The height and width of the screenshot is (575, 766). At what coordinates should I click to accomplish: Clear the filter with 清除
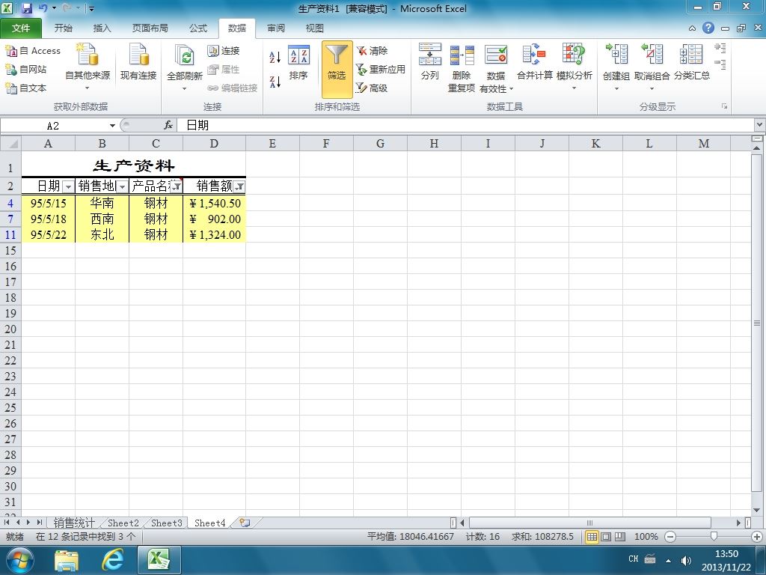pyautogui.click(x=372, y=51)
